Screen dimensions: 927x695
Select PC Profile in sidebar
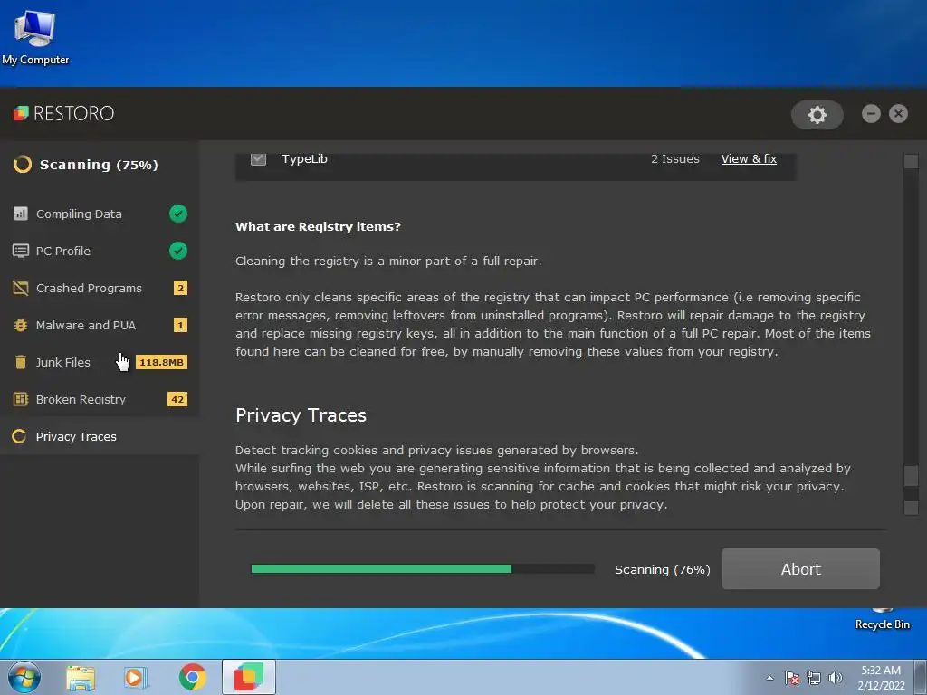[100, 251]
